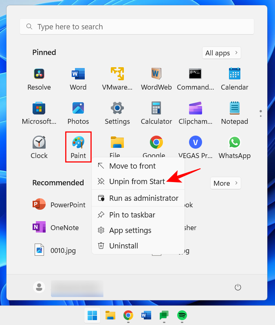
Task: Click the power button
Action: 238,288
